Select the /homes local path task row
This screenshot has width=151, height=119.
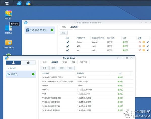point(87,90)
